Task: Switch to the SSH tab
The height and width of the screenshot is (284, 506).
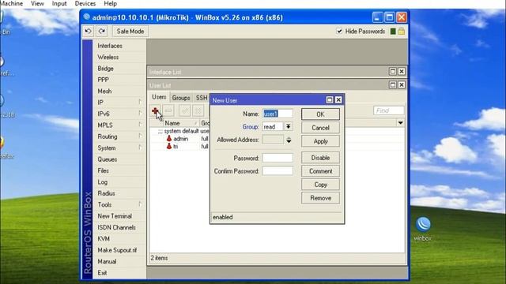Action: pos(202,98)
